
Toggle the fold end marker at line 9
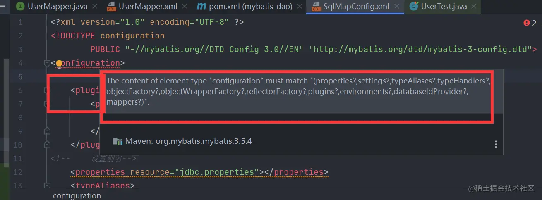click(x=47, y=131)
